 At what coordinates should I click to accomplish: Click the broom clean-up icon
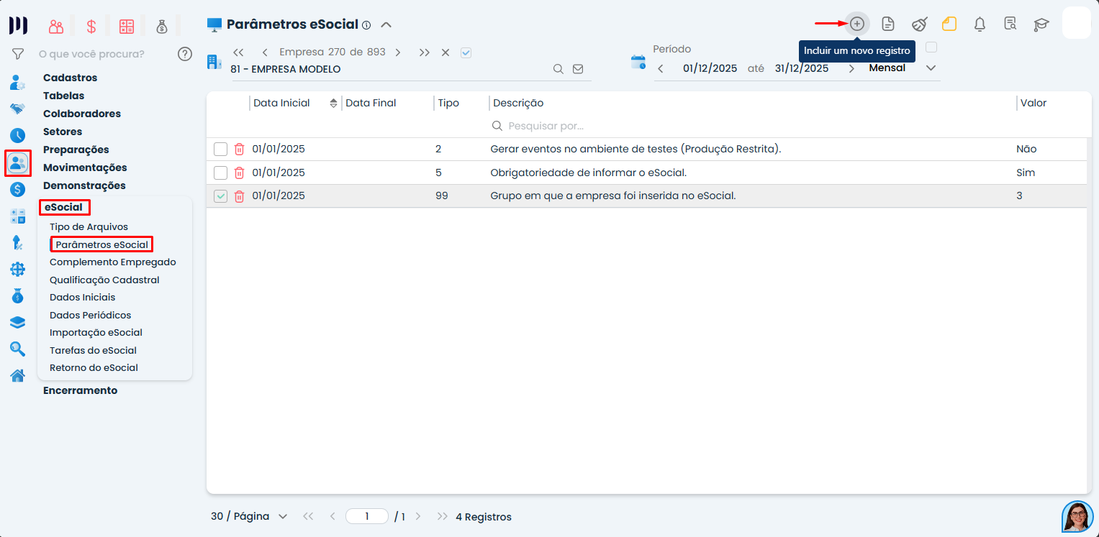pyautogui.click(x=919, y=24)
